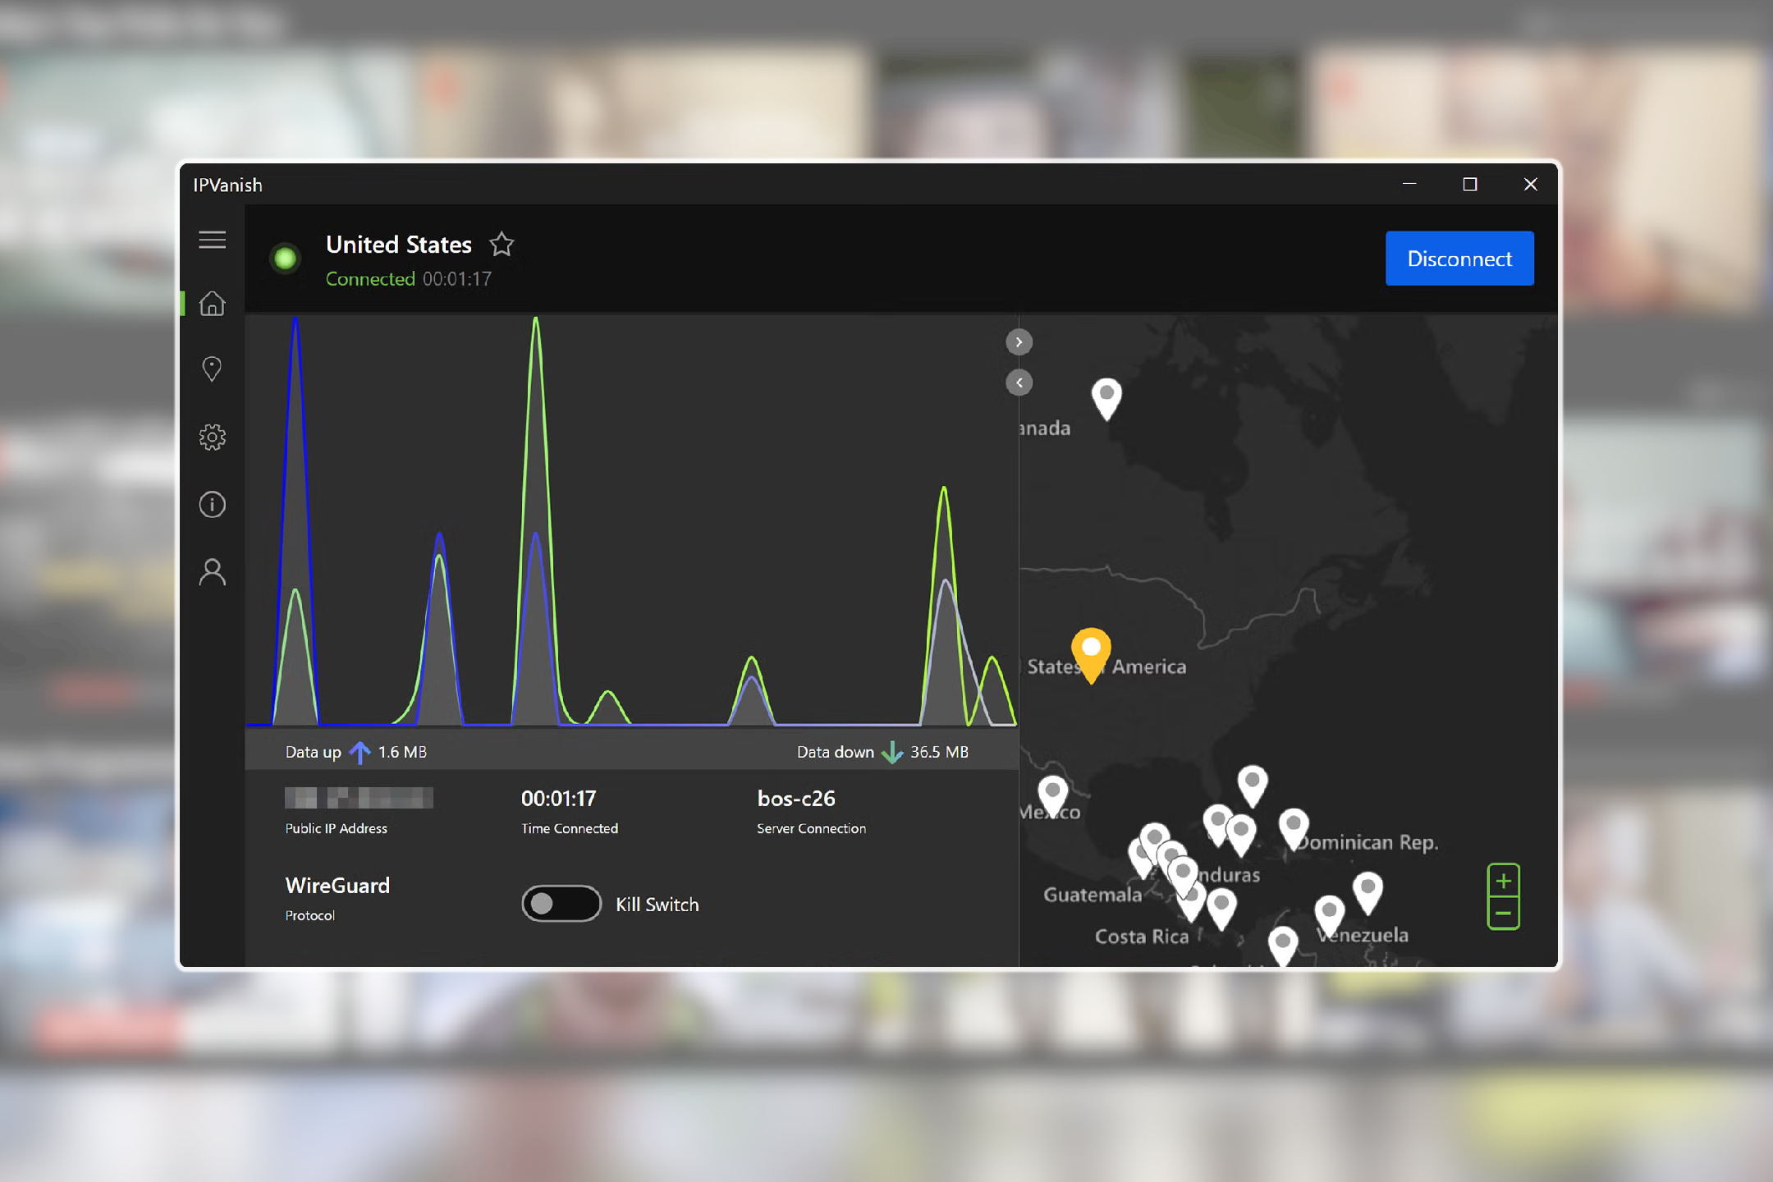The width and height of the screenshot is (1773, 1182).
Task: Click the green Connected status indicator
Action: coord(286,258)
